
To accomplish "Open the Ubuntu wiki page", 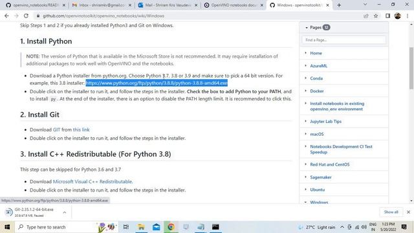I will (x=318, y=190).
